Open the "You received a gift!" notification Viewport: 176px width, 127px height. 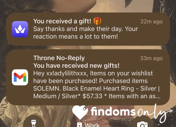tap(88, 29)
